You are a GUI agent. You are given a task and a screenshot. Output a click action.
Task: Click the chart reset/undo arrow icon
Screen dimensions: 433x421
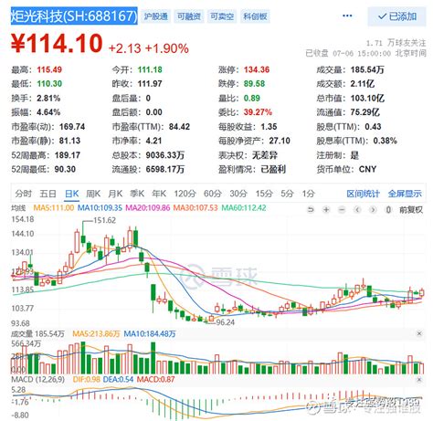coord(311,209)
